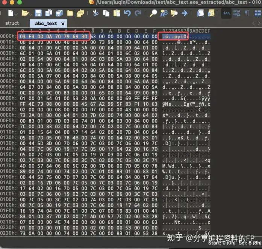The width and height of the screenshot is (262, 249).
Task: Copy selection with the Copy icon
Action: (106, 13)
